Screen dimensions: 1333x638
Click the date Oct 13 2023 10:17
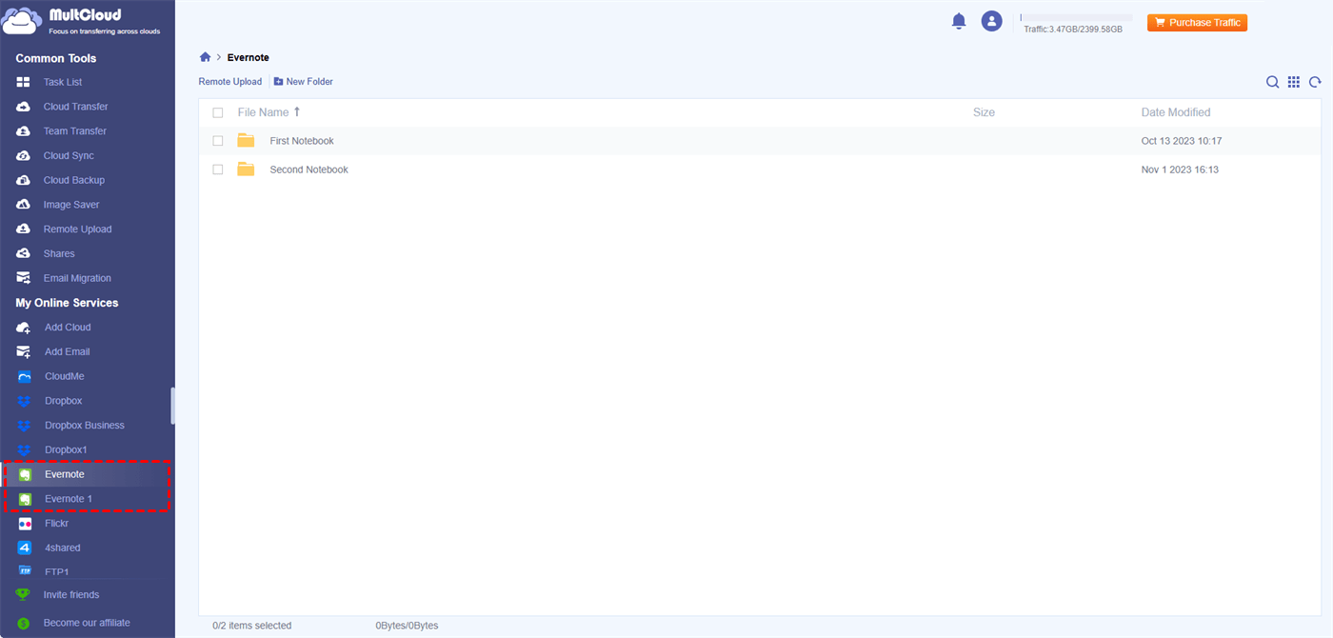(1182, 141)
